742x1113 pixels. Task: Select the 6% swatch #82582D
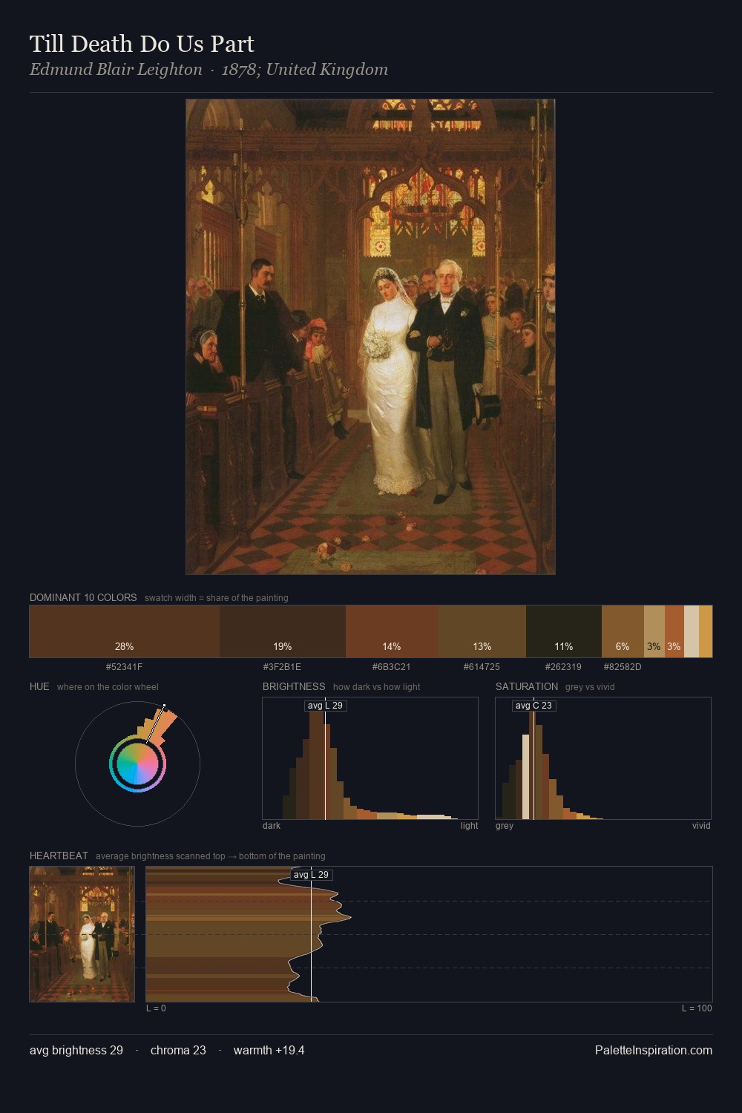[x=623, y=631]
